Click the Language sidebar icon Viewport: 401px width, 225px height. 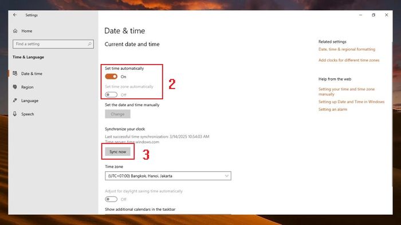point(15,101)
